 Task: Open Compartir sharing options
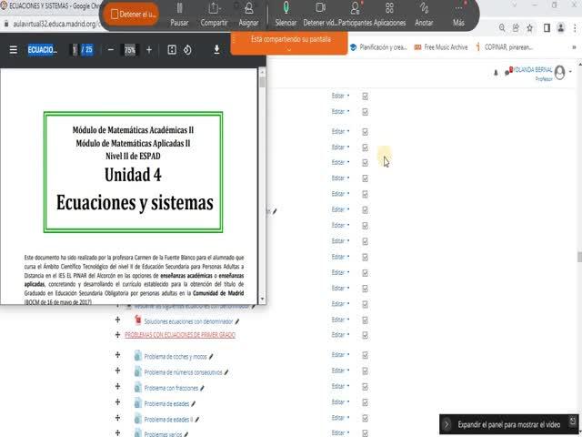(x=214, y=15)
